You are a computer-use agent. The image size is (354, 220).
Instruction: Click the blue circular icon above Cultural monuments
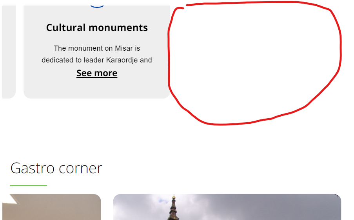97,7
